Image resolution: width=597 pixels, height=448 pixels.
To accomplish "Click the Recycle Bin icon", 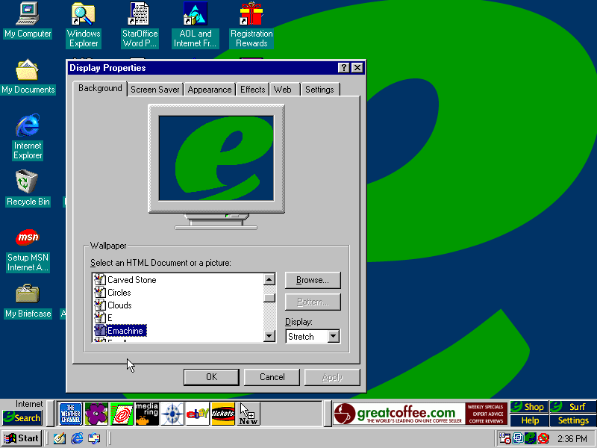I will coord(28,182).
